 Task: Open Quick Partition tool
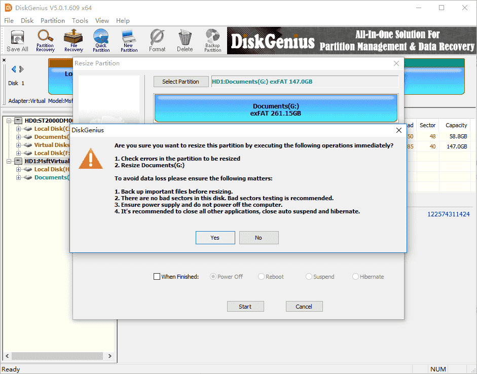(101, 41)
